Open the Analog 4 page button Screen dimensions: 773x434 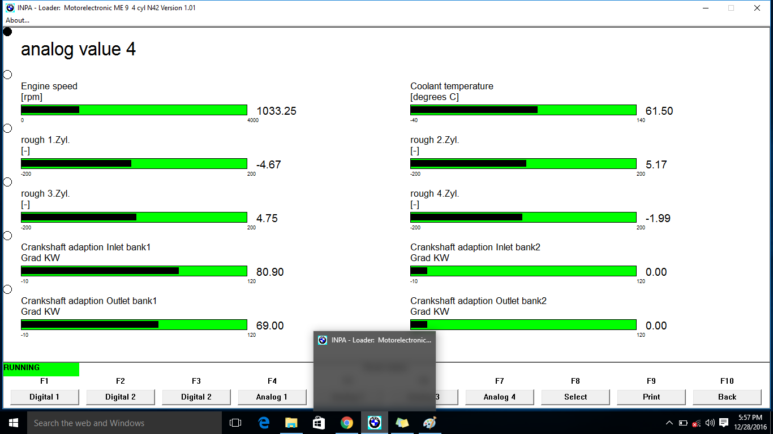click(500, 397)
